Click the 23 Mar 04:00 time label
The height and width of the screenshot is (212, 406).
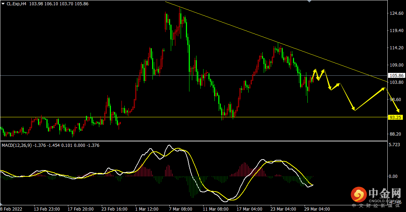(283, 209)
